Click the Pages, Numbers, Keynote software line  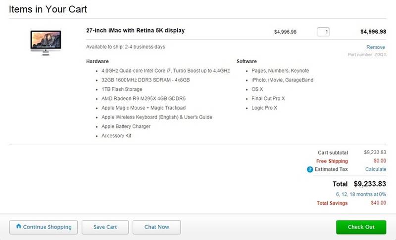tap(280, 71)
